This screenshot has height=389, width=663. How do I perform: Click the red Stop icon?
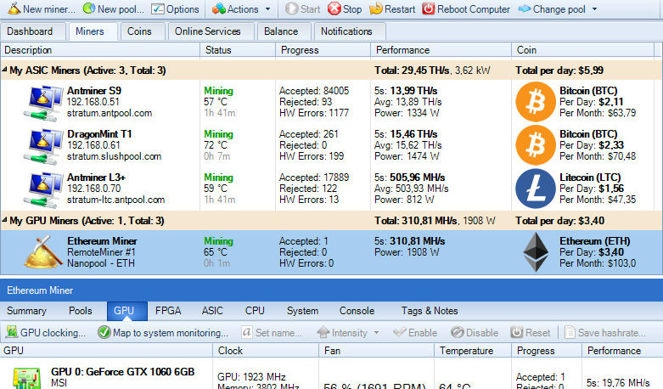[334, 8]
